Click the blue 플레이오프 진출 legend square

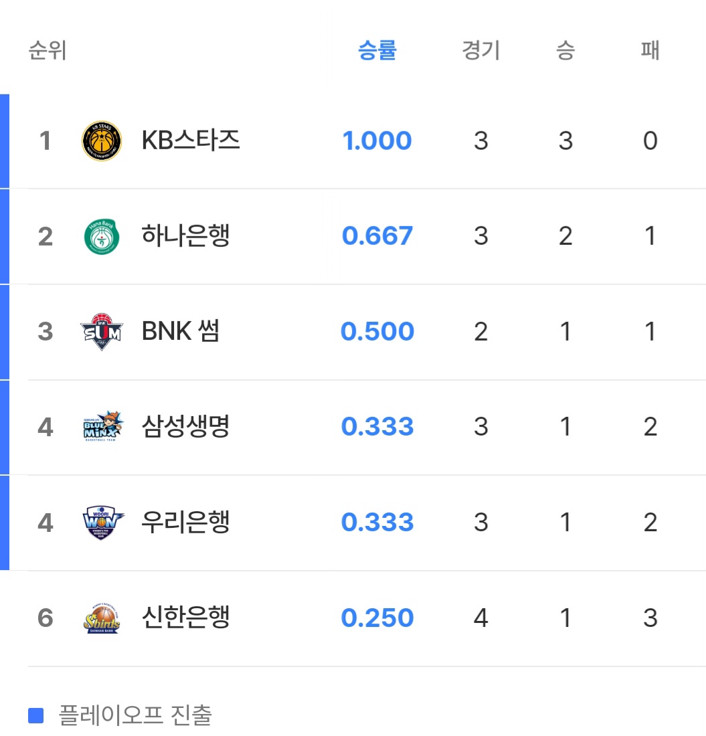click(35, 716)
